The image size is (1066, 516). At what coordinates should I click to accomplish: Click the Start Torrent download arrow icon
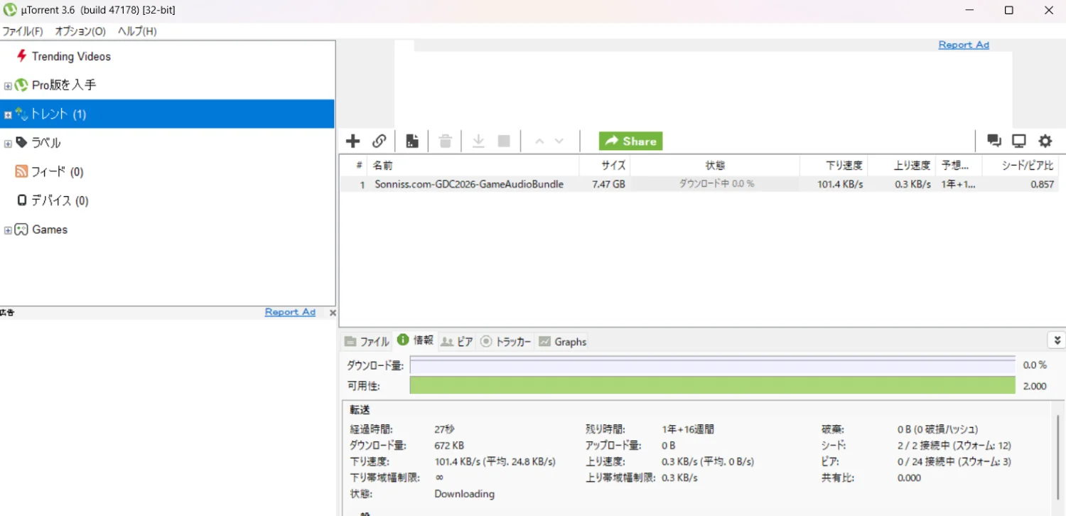click(479, 141)
